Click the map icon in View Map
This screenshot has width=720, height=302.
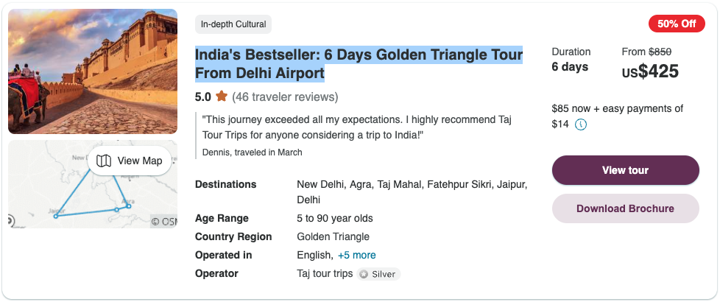point(104,161)
